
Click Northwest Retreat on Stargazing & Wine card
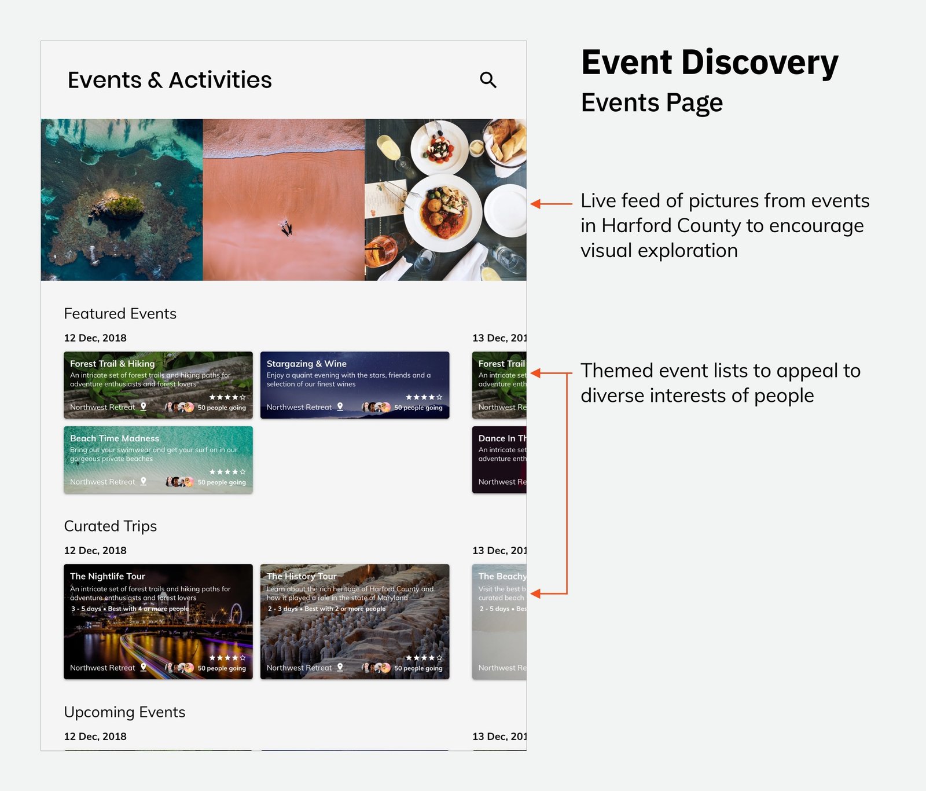pyautogui.click(x=299, y=407)
